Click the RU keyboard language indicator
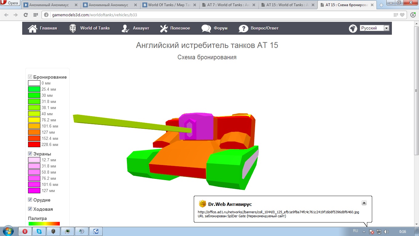This screenshot has height=236, width=419. tap(356, 231)
